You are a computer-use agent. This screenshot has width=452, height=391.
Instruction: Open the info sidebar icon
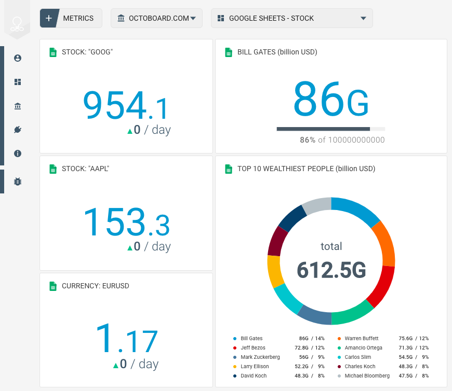18,153
